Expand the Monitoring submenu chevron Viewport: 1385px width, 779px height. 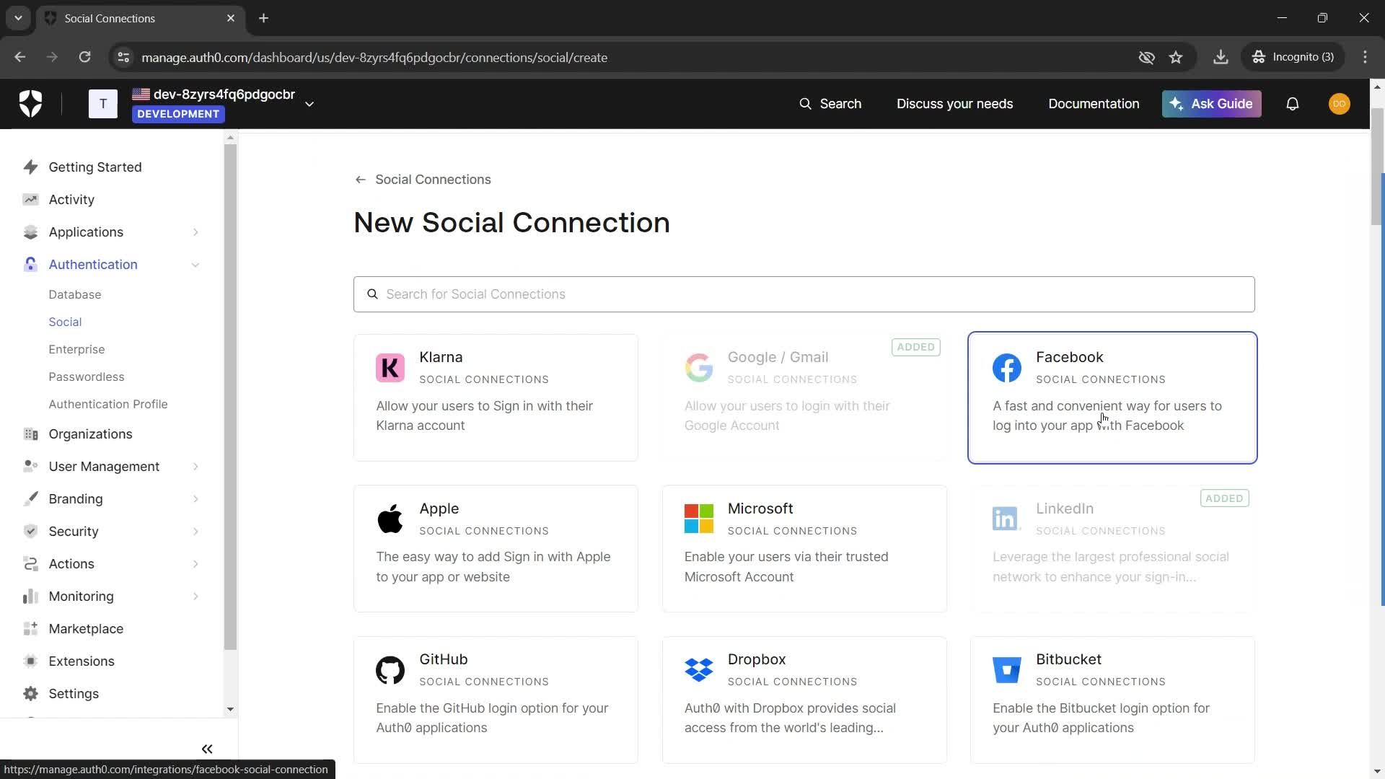[x=195, y=597]
